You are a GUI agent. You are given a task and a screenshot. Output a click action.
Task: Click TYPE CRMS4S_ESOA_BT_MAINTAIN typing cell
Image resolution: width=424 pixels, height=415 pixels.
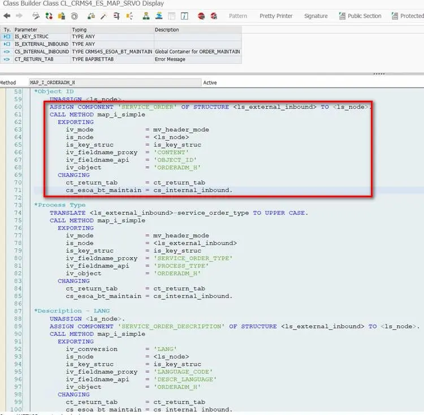[113, 51]
